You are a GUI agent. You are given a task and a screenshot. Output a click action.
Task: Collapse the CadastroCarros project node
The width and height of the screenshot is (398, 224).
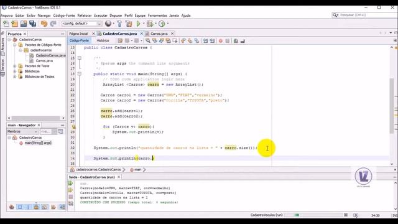[x=9, y=40]
